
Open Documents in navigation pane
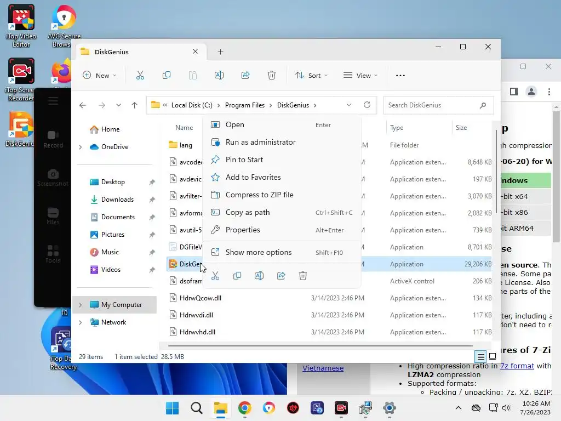pyautogui.click(x=118, y=217)
